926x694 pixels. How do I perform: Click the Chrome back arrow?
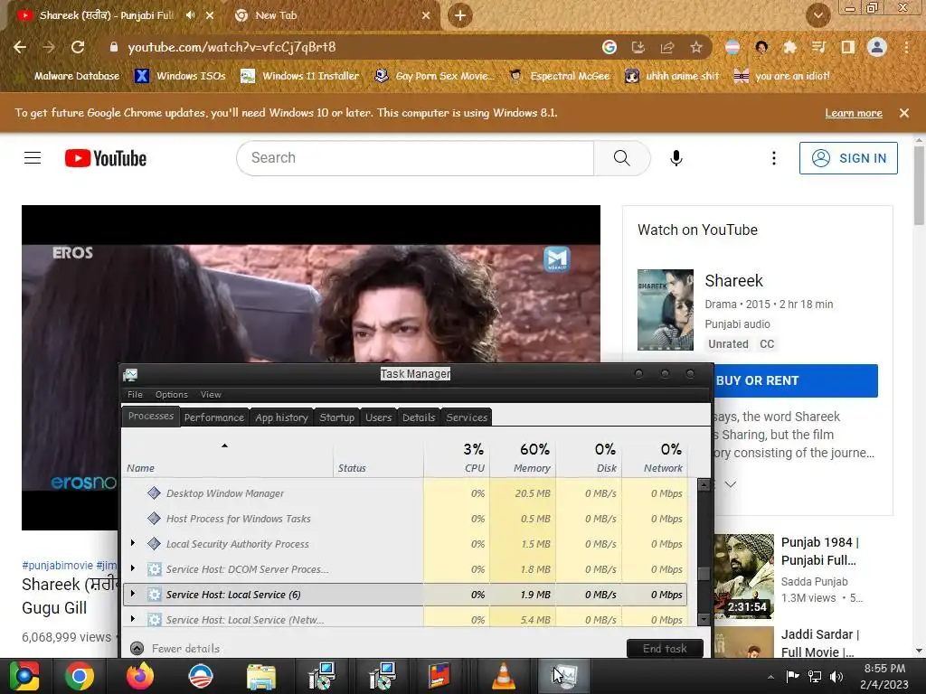click(x=20, y=47)
